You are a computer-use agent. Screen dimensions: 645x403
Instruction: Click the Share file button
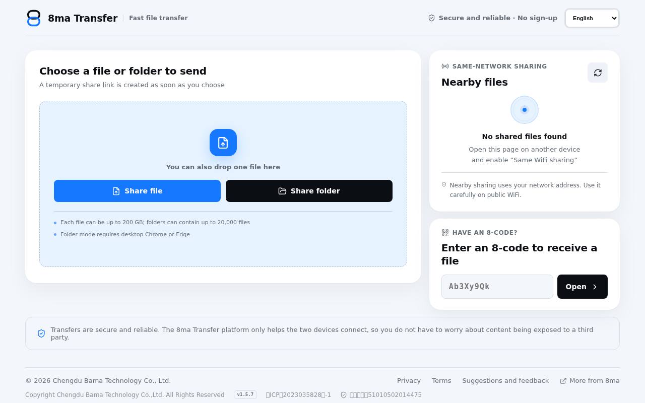pyautogui.click(x=137, y=191)
